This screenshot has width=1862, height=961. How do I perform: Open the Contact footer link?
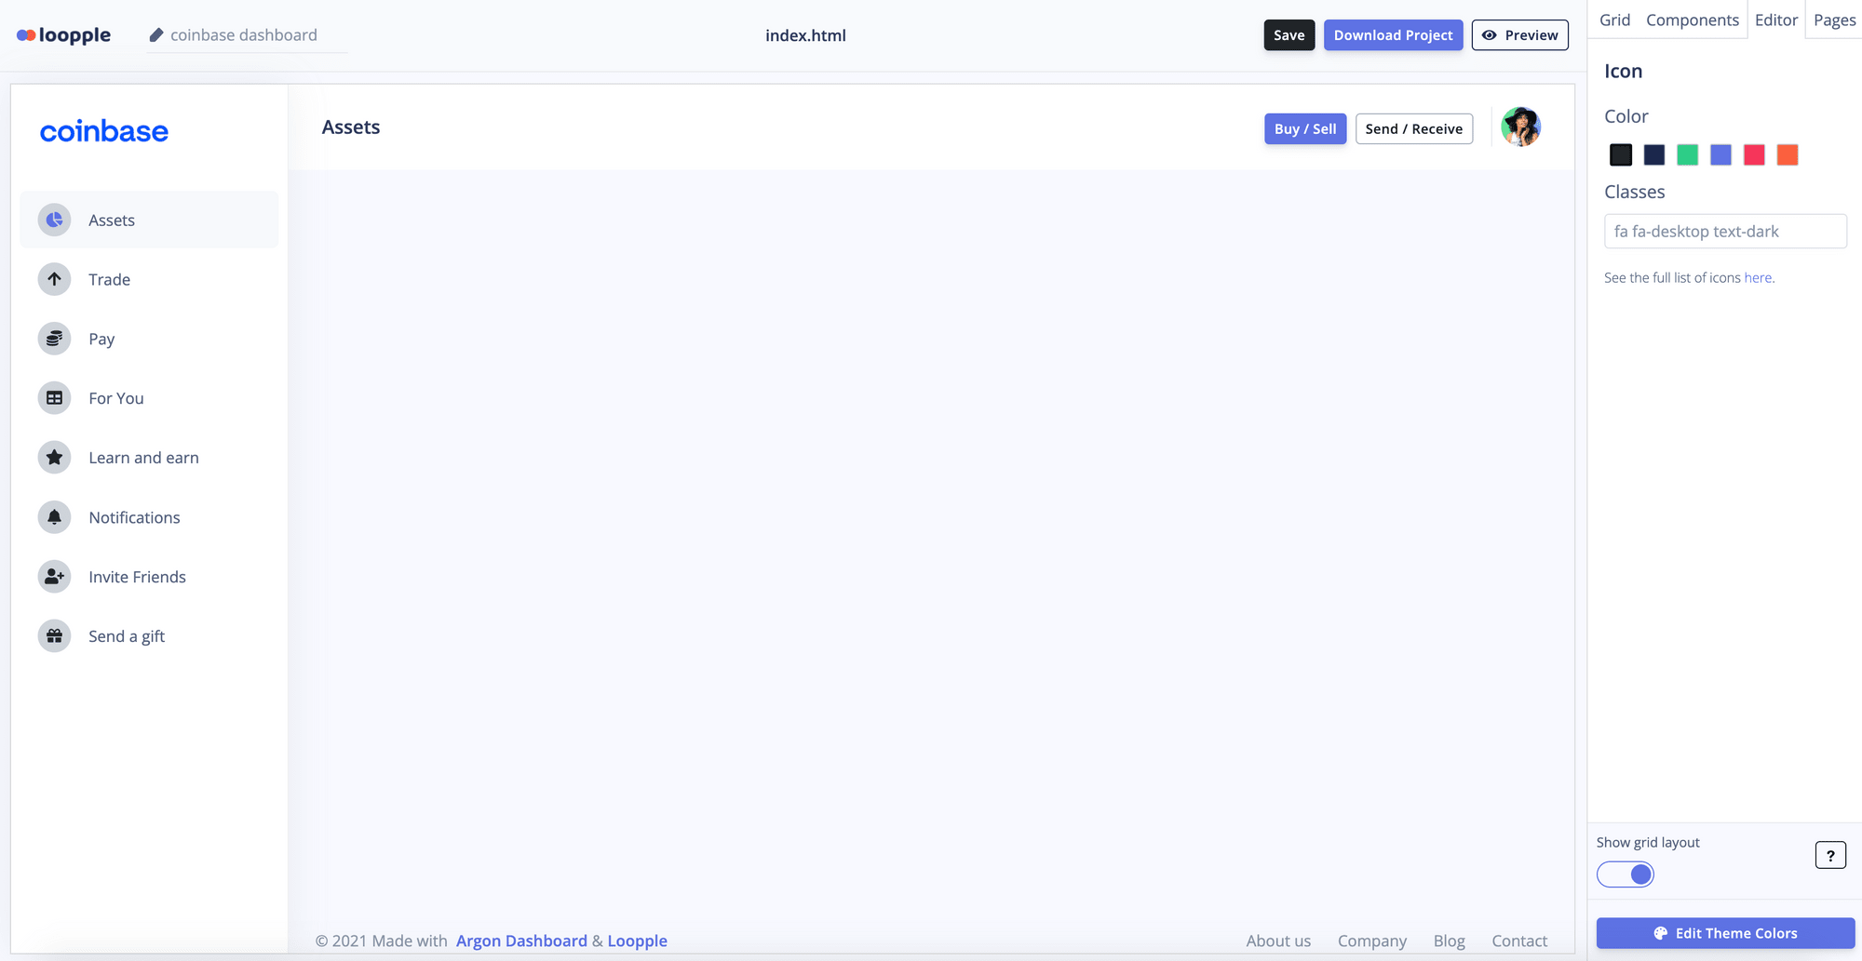click(1519, 941)
